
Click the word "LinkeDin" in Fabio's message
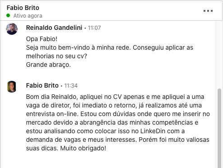pos(153,131)
